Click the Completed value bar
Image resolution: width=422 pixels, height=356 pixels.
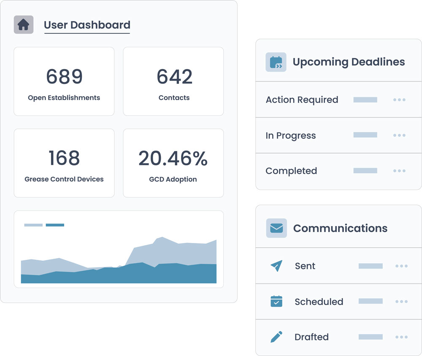tap(365, 170)
